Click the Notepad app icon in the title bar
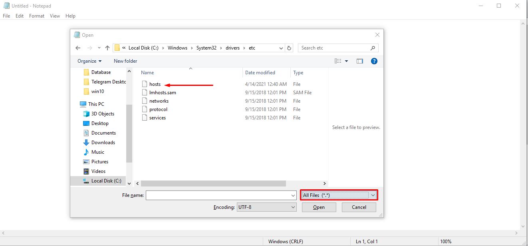Screen dimensions: 528x246 point(6,6)
